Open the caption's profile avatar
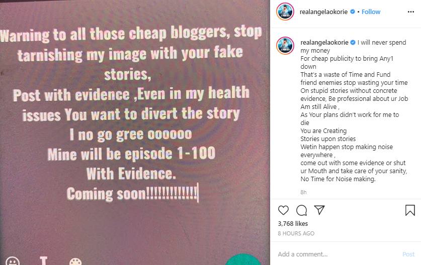Screen dimensions: 421x265 pyautogui.click(x=285, y=46)
